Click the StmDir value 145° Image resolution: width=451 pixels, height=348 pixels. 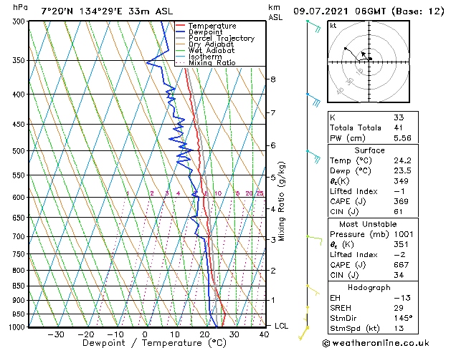[403, 318]
